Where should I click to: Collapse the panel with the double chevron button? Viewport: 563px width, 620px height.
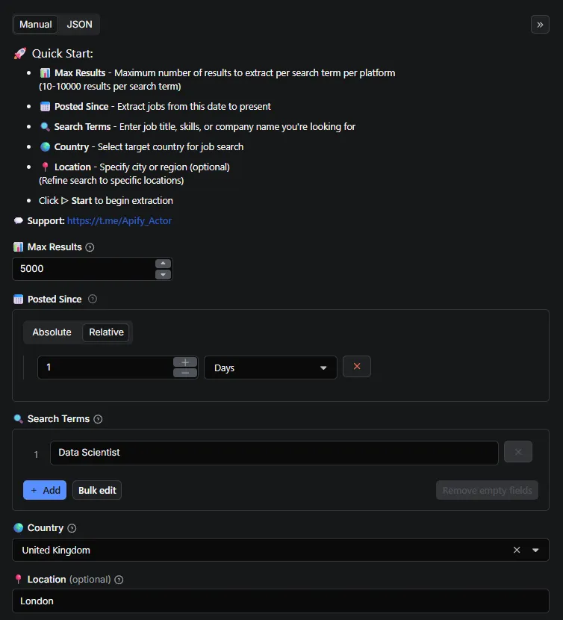(x=540, y=25)
